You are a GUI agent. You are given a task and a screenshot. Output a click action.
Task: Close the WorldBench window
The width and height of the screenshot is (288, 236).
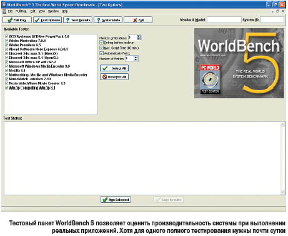[x=282, y=4]
